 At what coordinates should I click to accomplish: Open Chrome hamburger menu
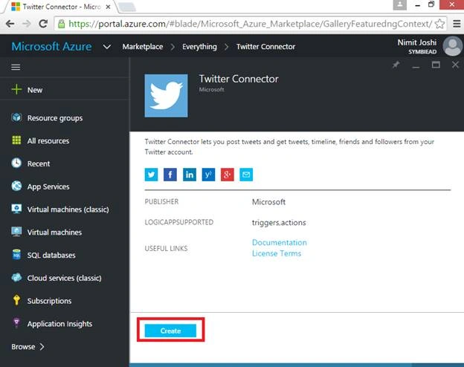(457, 24)
